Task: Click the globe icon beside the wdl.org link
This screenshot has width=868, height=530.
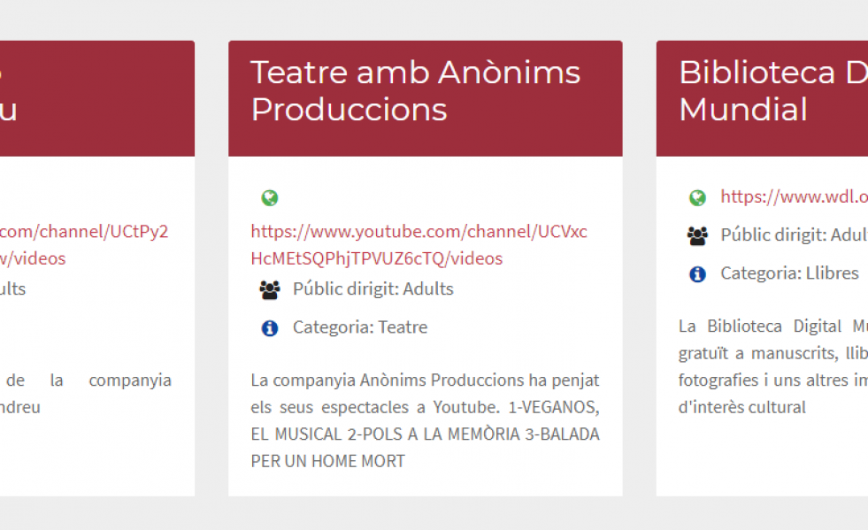Action: pyautogui.click(x=697, y=197)
